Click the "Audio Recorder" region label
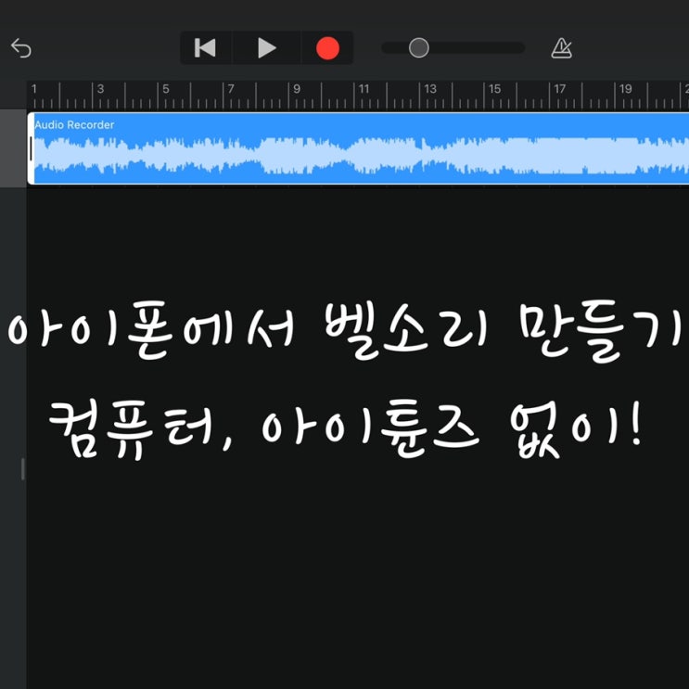 click(75, 125)
